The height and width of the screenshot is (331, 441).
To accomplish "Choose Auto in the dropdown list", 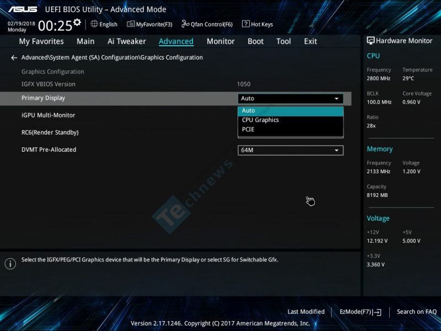I will click(291, 111).
